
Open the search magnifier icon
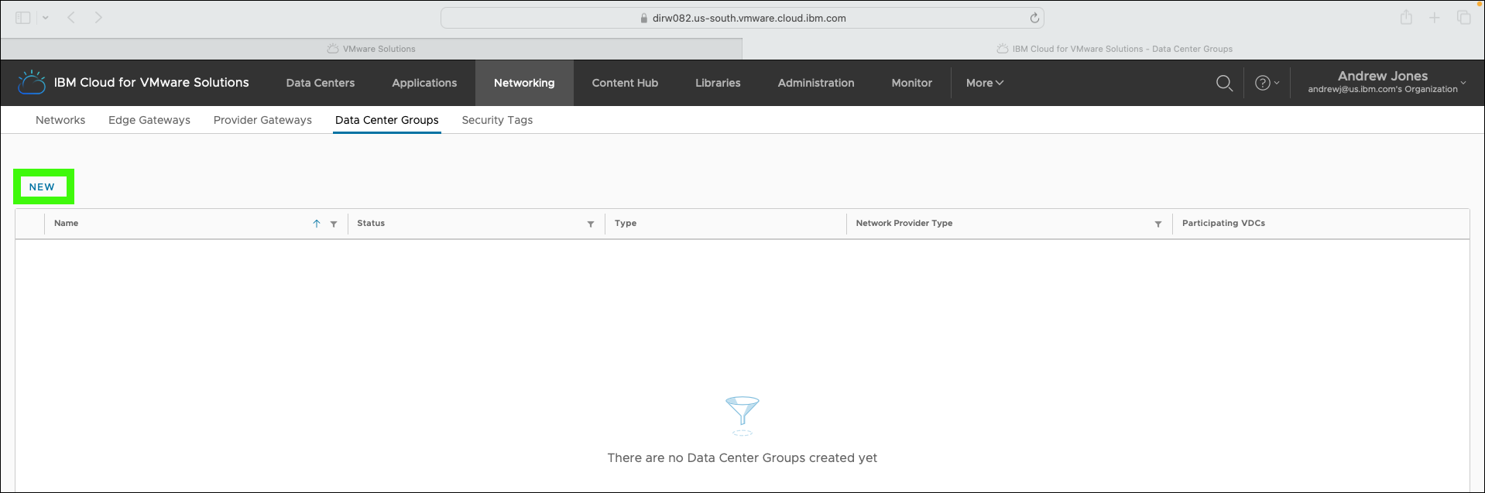(x=1224, y=83)
